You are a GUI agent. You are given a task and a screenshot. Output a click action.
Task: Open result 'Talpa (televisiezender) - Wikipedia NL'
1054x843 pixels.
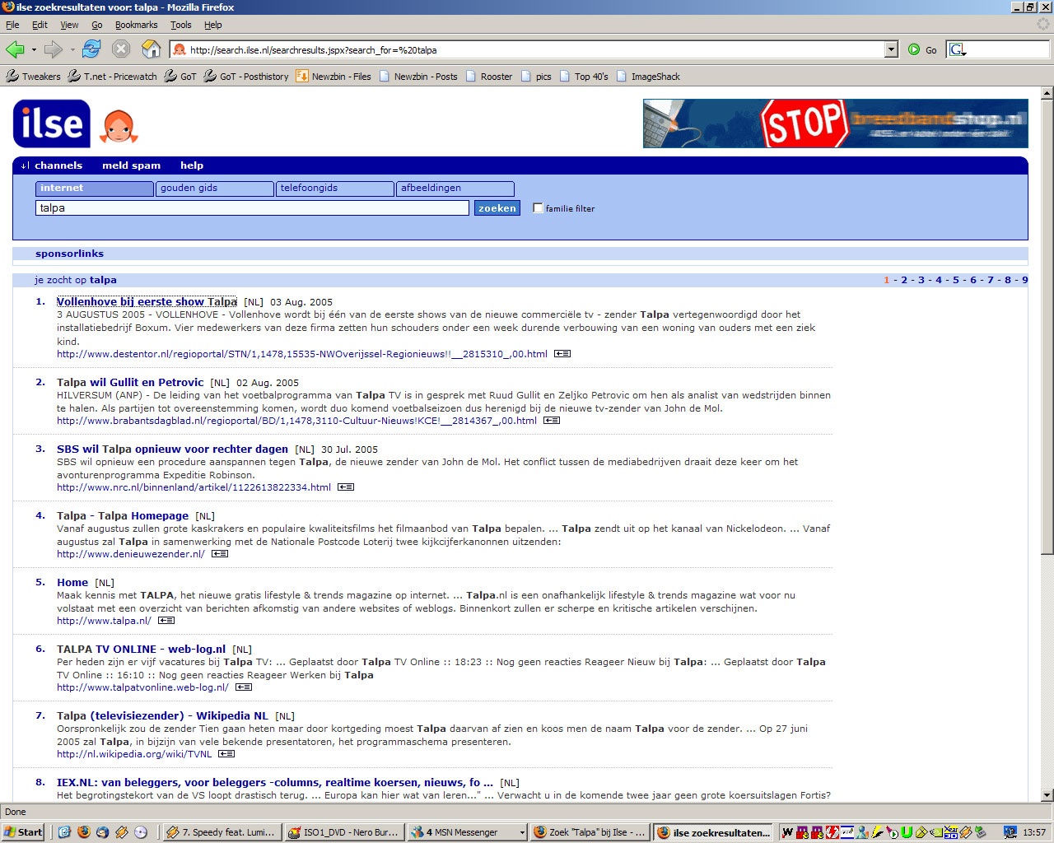(162, 715)
